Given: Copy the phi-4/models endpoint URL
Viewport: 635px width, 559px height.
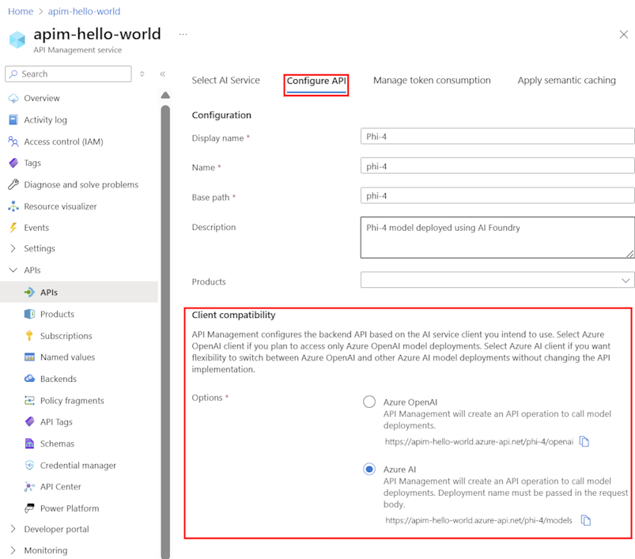Looking at the screenshot, I should coord(585,520).
